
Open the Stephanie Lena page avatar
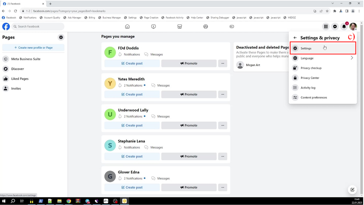tap(110, 145)
